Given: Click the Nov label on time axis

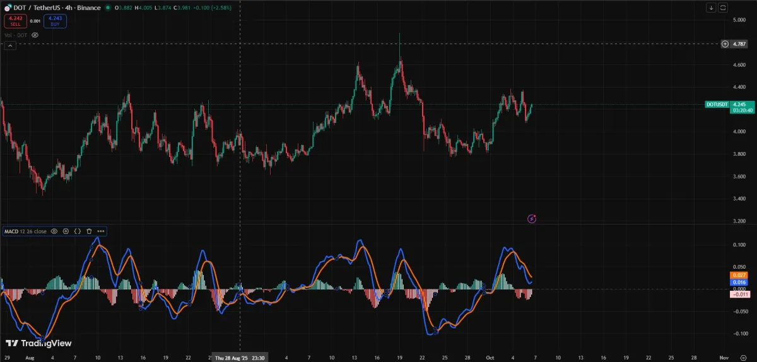Looking at the screenshot, I should click(x=724, y=357).
